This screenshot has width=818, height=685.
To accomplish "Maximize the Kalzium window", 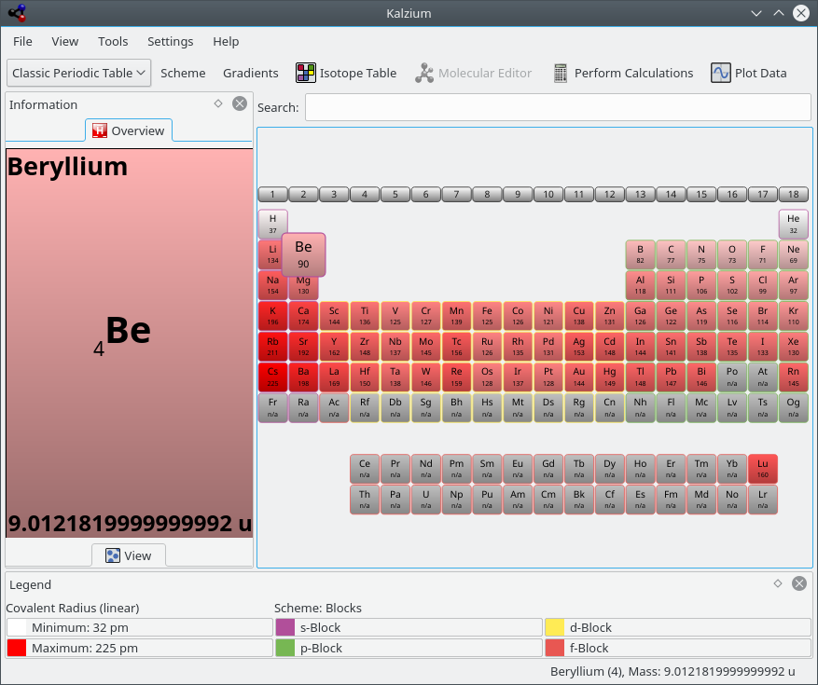I will coord(778,13).
